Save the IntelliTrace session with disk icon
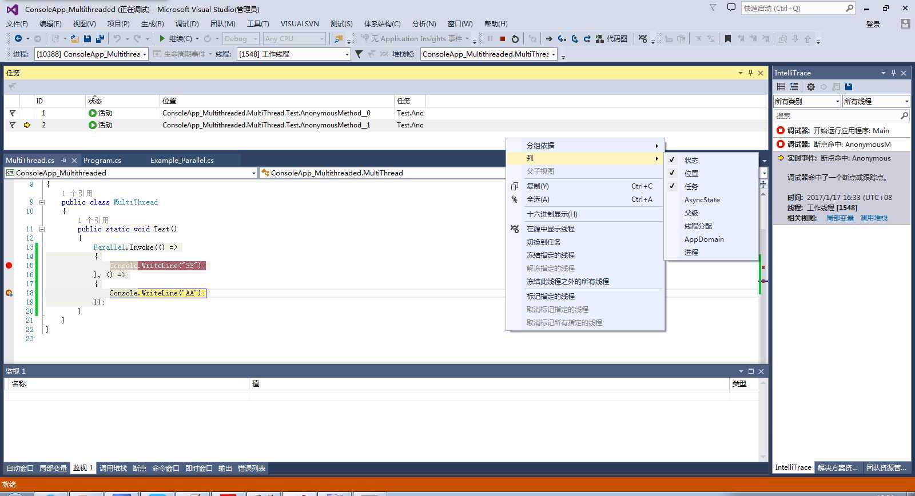This screenshot has width=915, height=496. point(849,87)
